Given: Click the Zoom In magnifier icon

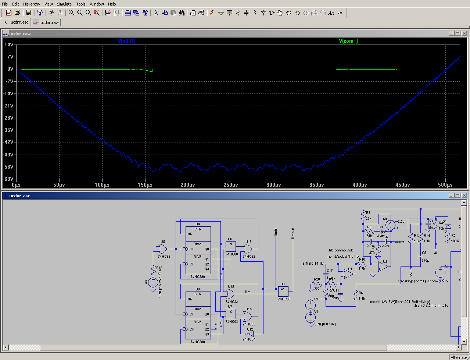Looking at the screenshot, I should (71, 13).
